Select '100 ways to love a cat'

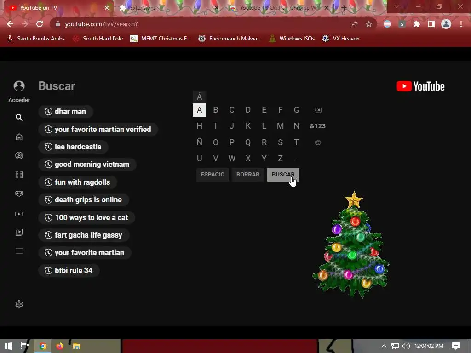coord(86,217)
